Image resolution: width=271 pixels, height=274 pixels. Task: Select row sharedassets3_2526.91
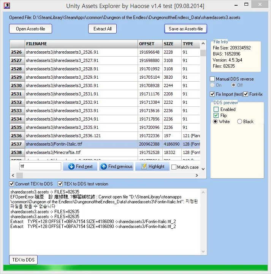[x=105, y=52]
